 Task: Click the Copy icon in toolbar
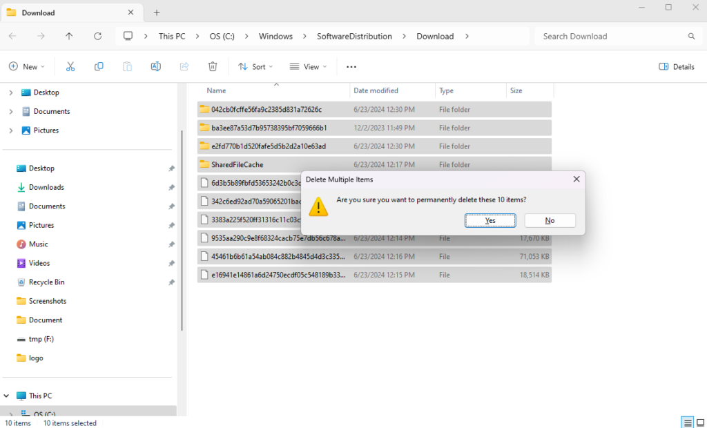pos(99,67)
